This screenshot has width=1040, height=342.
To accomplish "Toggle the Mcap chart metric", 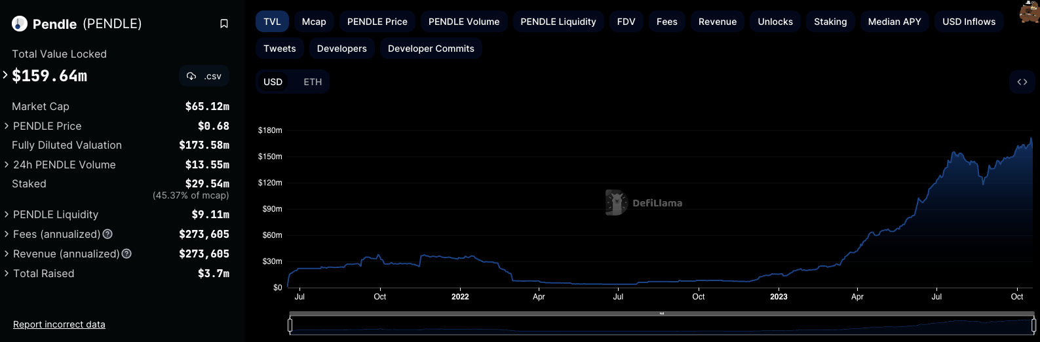I will (x=314, y=22).
